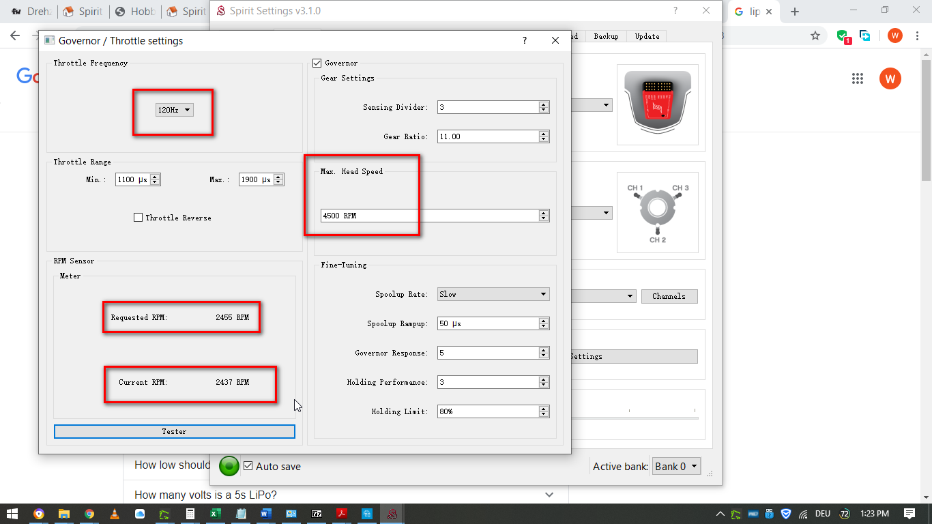Click the Channels button
This screenshot has width=932, height=524.
click(x=669, y=296)
